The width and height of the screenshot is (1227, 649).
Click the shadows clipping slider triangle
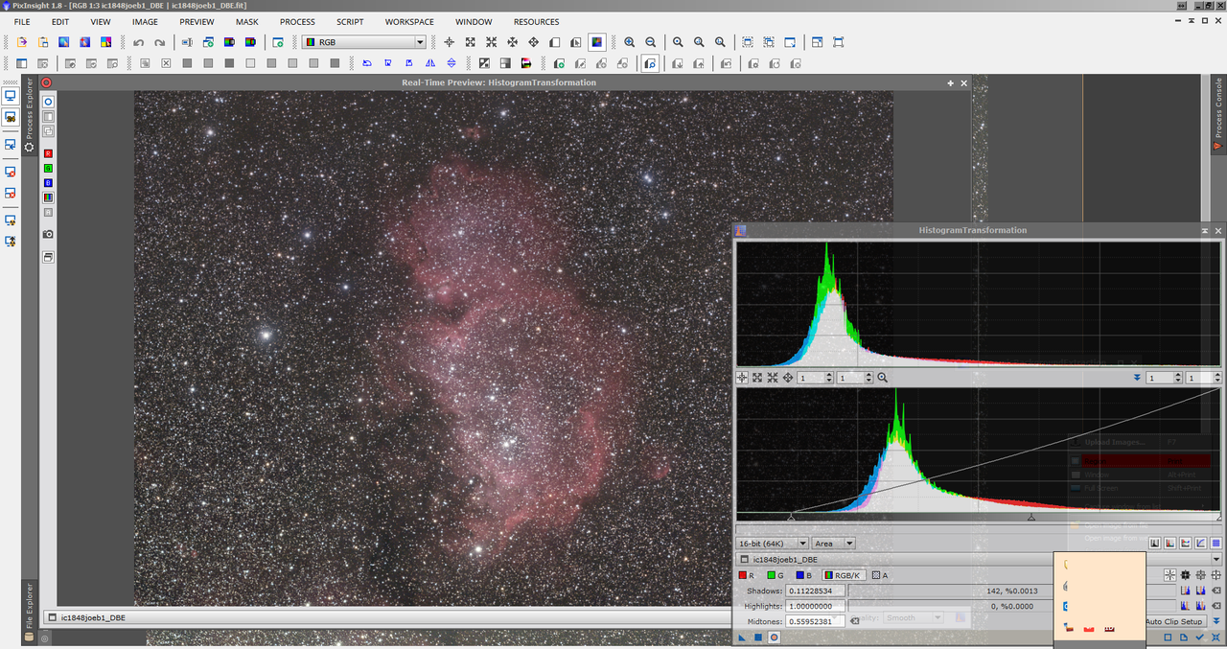click(791, 518)
